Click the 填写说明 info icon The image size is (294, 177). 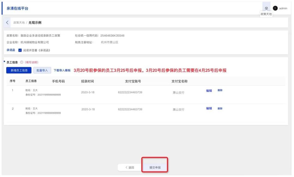coord(22,62)
